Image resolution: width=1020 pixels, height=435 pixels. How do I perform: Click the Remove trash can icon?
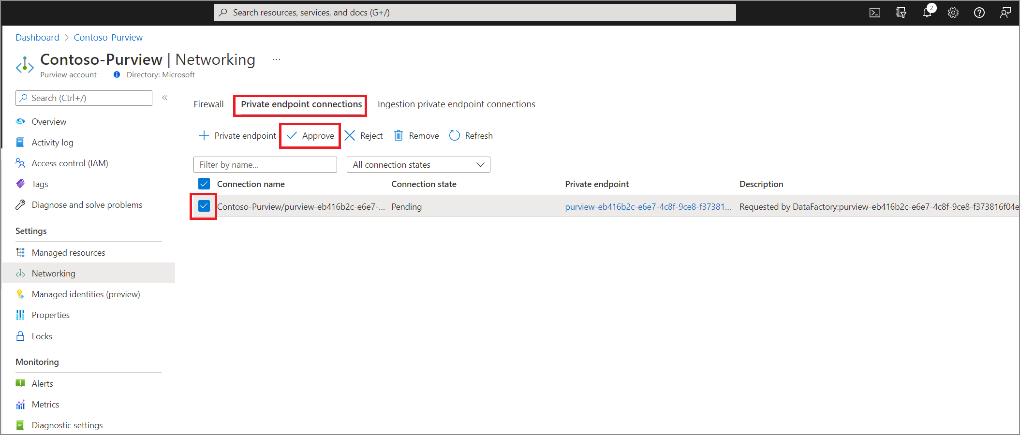(x=398, y=135)
